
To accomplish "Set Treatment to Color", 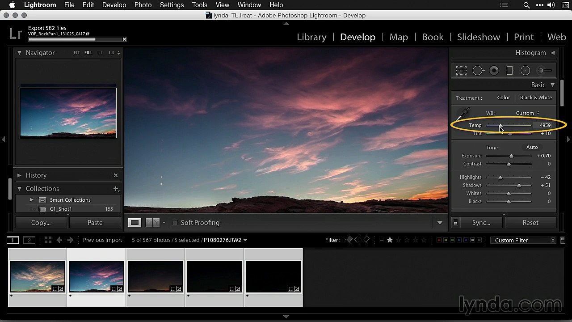I will [x=503, y=97].
